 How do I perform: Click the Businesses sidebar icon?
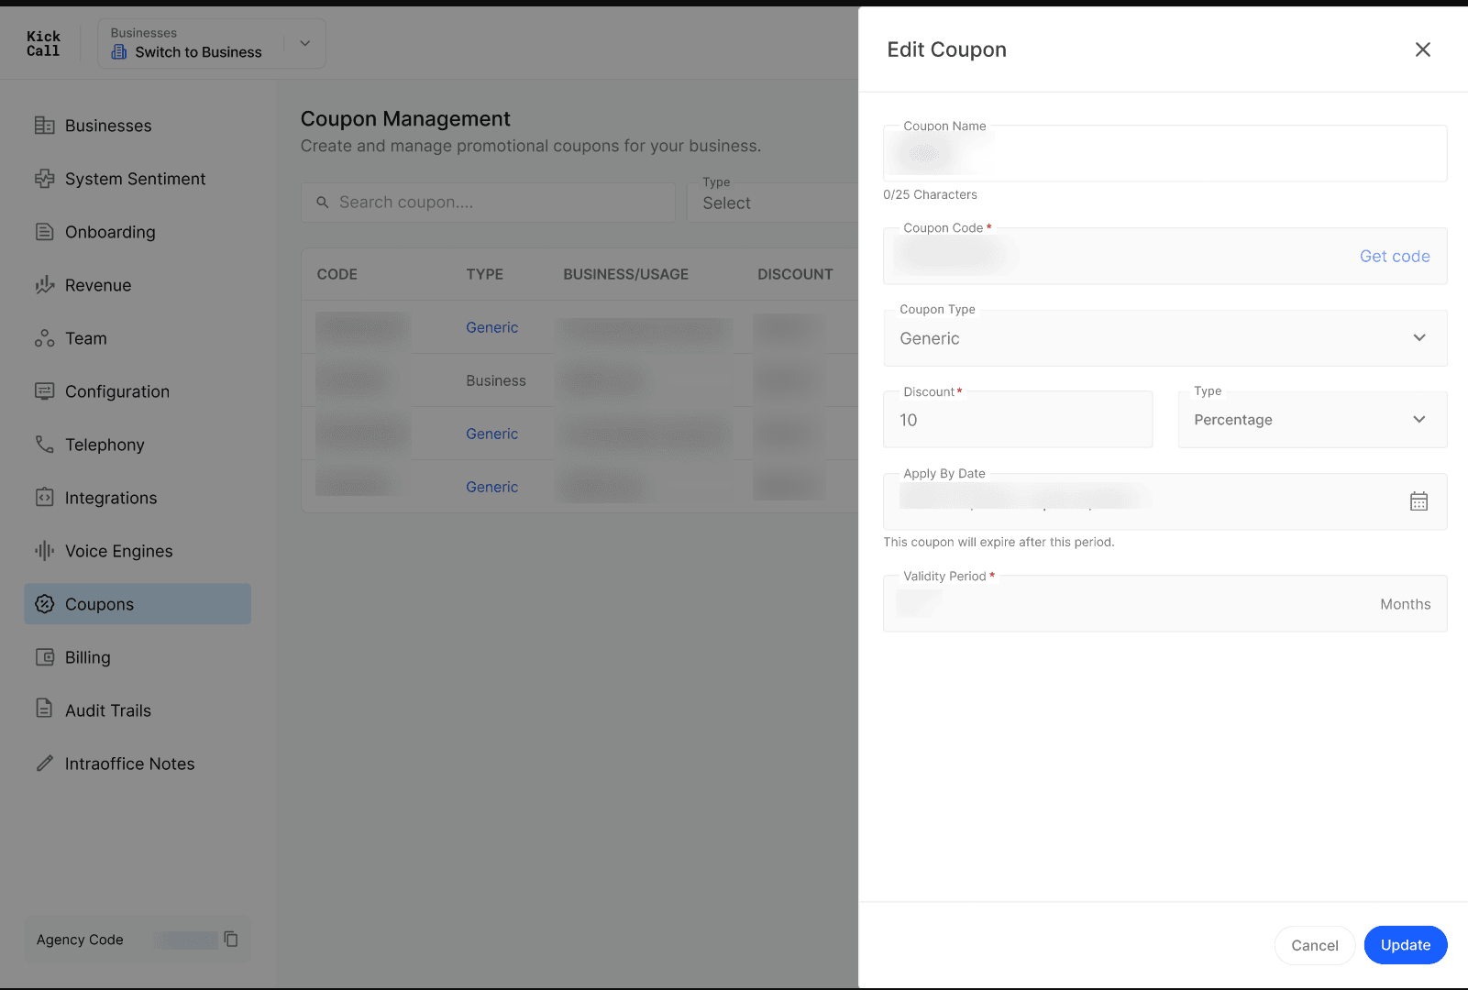coord(44,126)
